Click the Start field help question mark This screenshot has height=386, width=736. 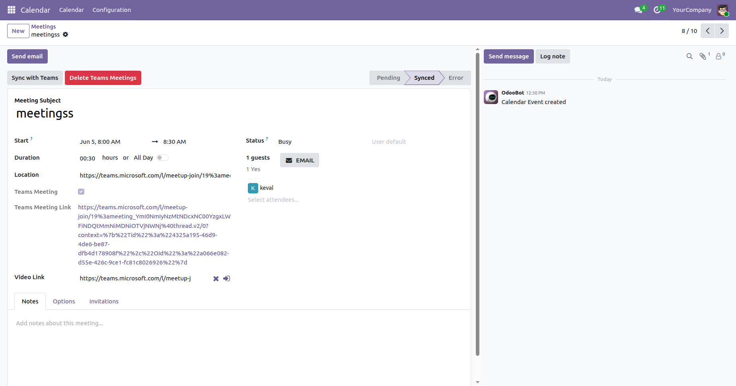click(31, 139)
